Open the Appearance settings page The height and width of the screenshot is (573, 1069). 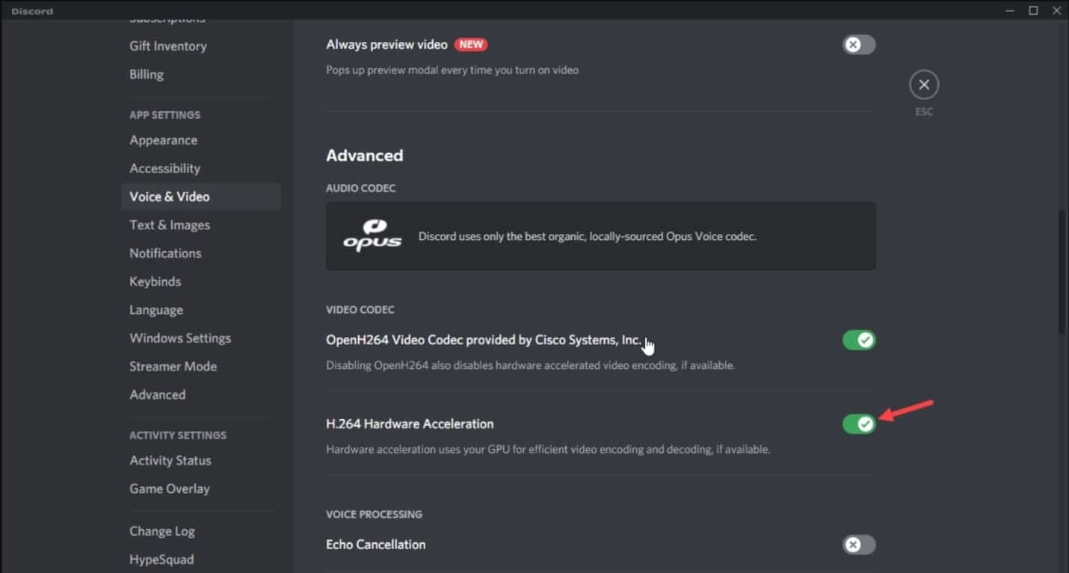(164, 140)
